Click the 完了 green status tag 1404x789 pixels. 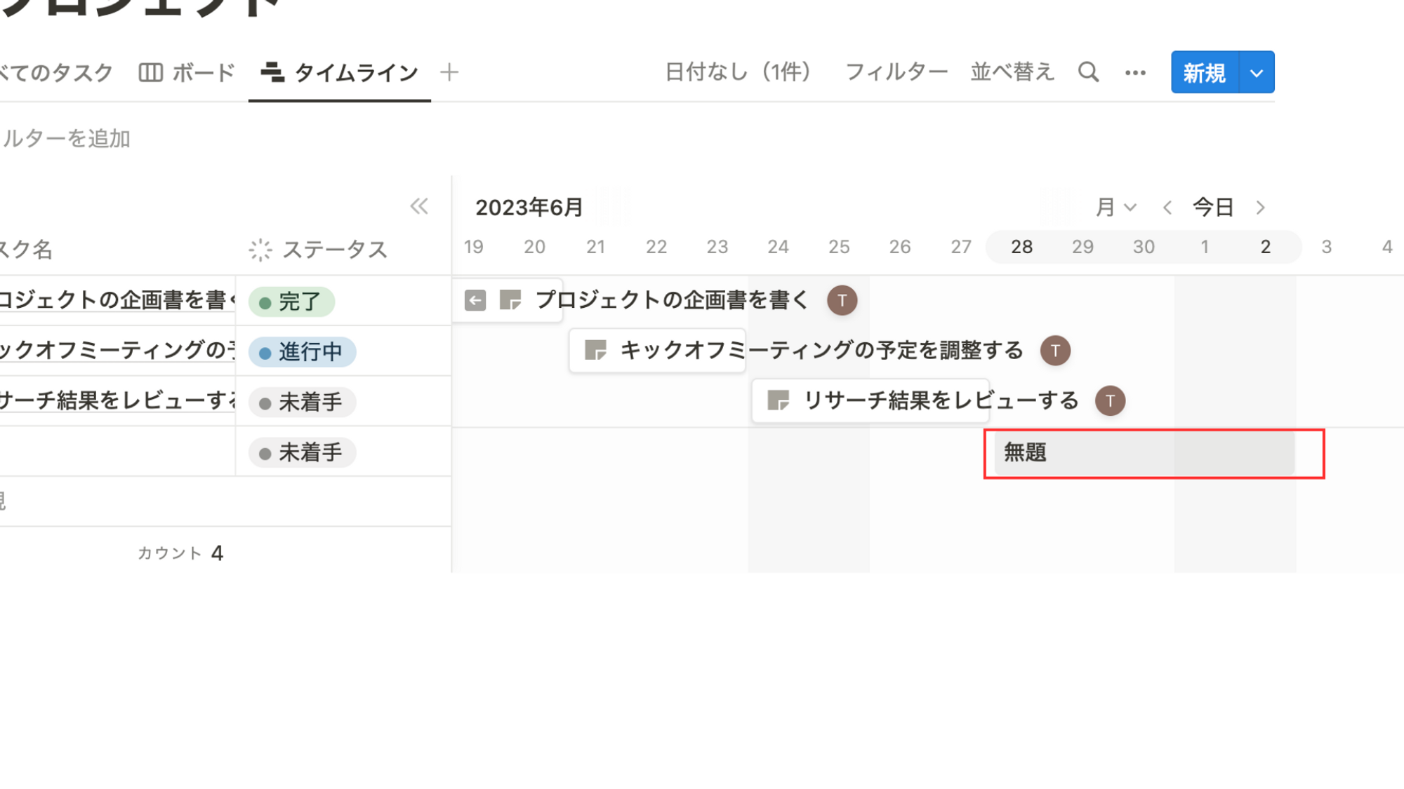[x=291, y=302]
